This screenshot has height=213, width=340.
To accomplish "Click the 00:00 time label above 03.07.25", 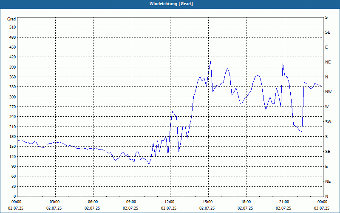I will (x=322, y=202).
